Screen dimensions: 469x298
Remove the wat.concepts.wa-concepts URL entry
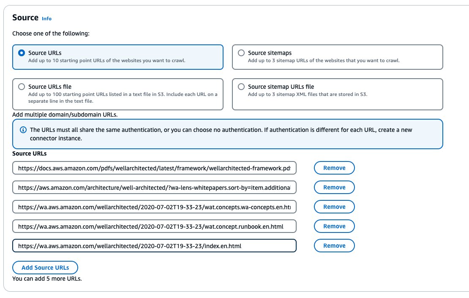334,207
